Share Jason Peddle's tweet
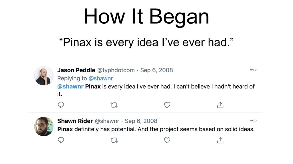293x164 pixels. point(220,105)
